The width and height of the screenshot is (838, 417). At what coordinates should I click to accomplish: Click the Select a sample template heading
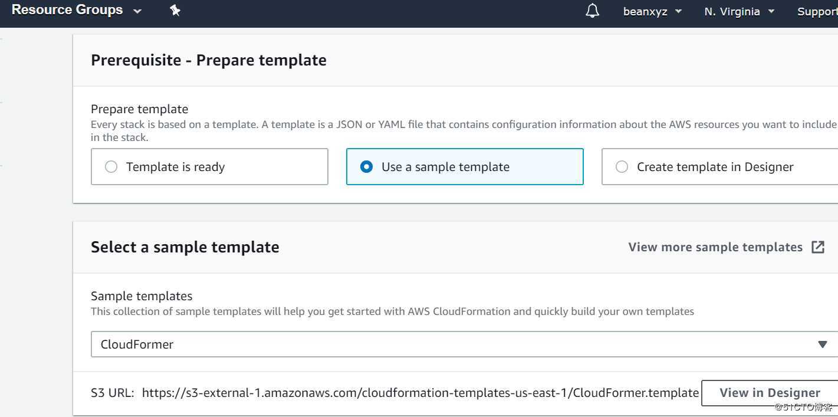tap(185, 247)
